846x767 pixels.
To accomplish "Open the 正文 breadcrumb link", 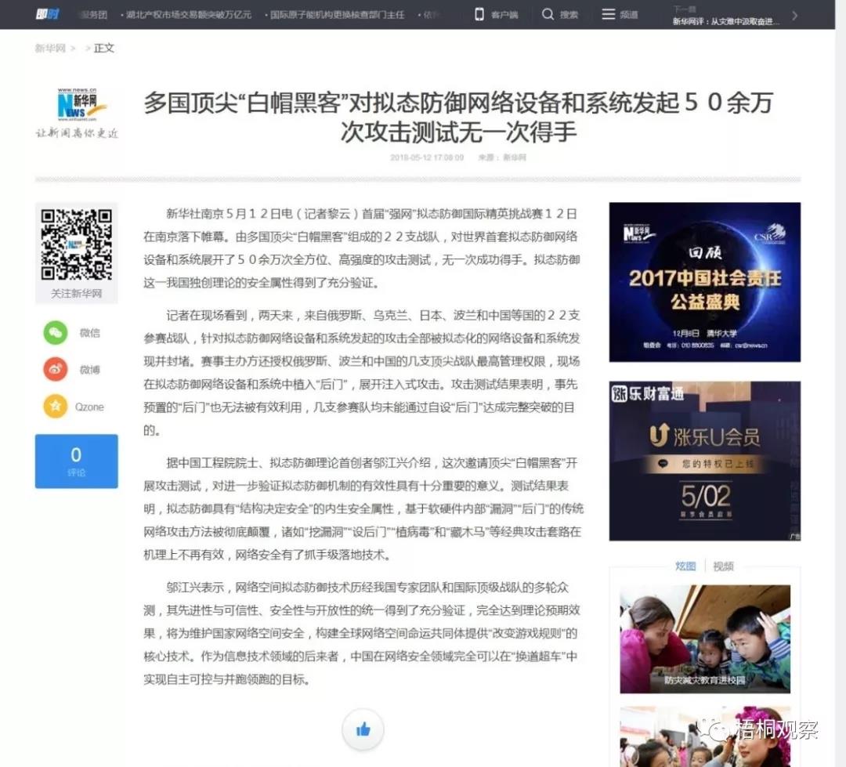I will click(x=104, y=48).
